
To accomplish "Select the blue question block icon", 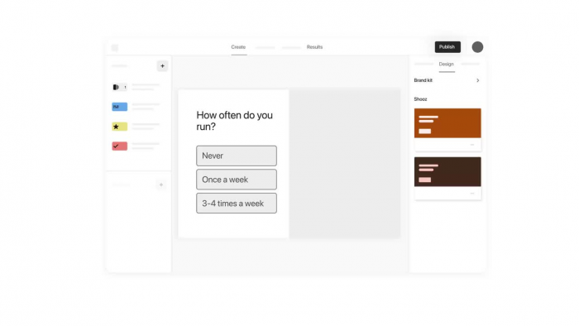I will (120, 107).
